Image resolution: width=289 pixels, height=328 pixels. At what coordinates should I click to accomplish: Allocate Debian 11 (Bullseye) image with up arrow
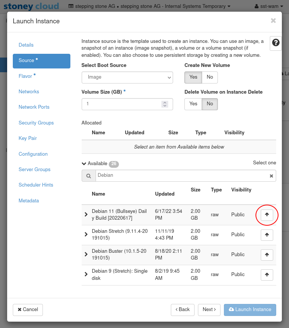click(267, 215)
